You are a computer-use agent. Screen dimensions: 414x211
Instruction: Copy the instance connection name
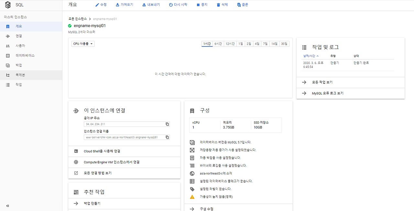167,137
